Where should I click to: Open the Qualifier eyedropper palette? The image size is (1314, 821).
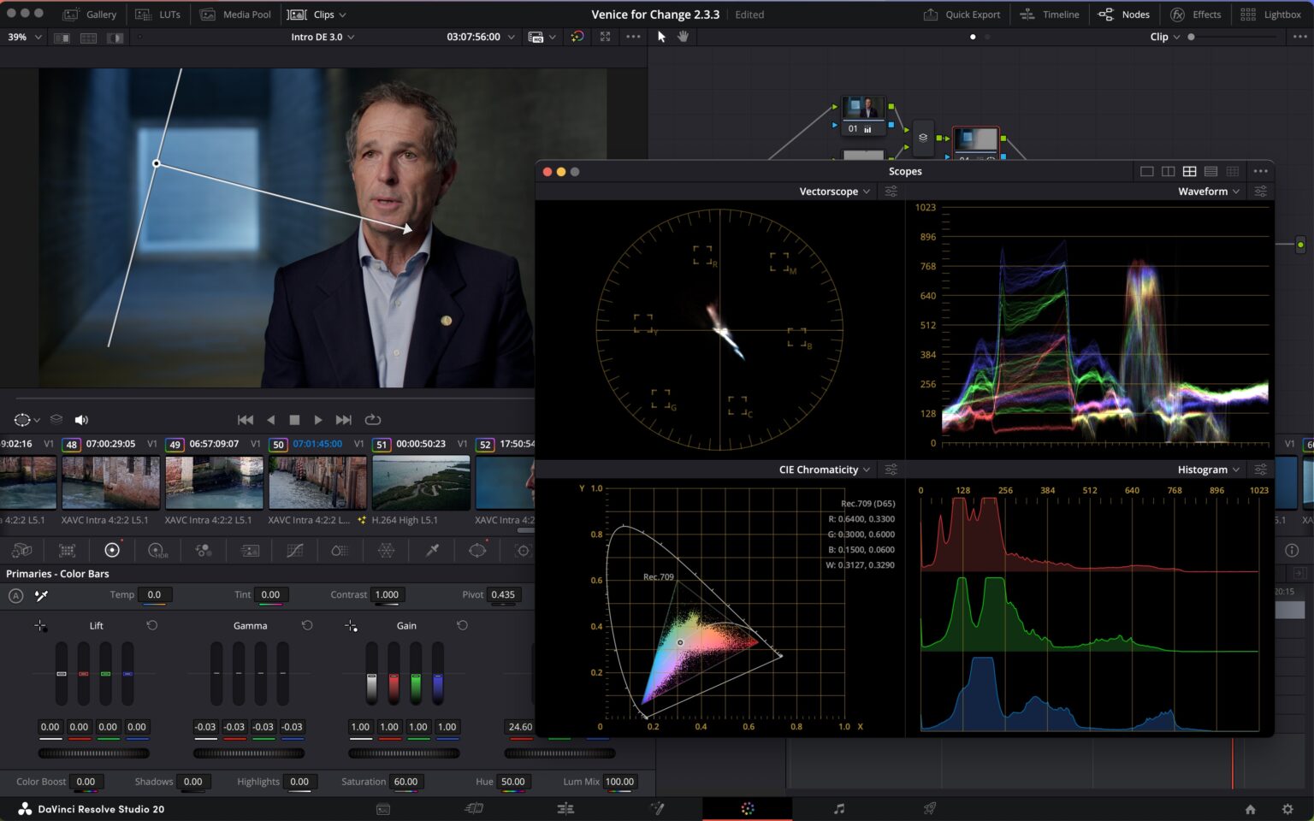pos(432,551)
